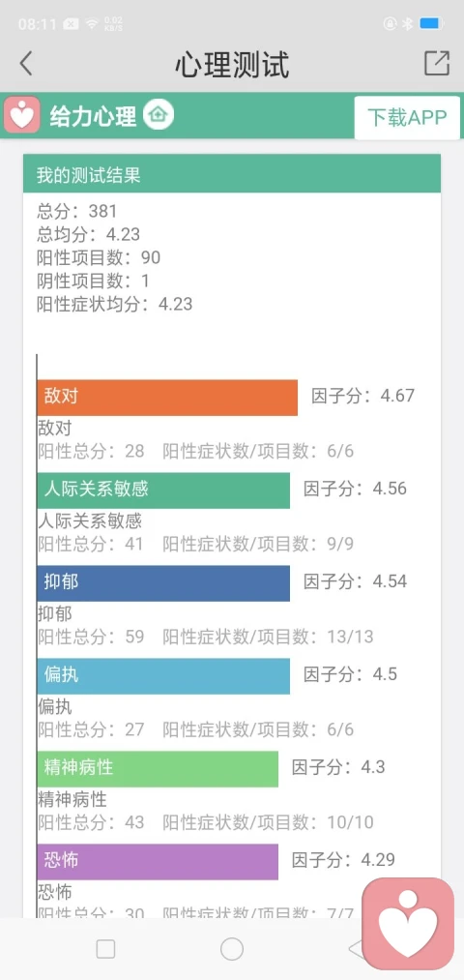Tap the Android home circle icon
The height and width of the screenshot is (980, 464).
pos(232,949)
